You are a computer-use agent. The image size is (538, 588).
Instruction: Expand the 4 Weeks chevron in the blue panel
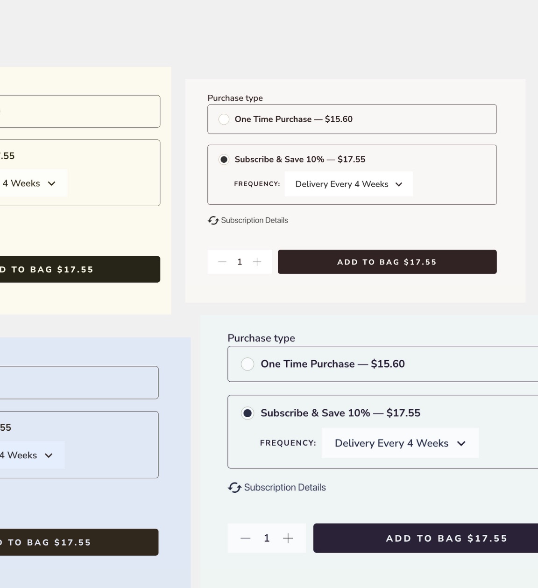[x=49, y=455]
